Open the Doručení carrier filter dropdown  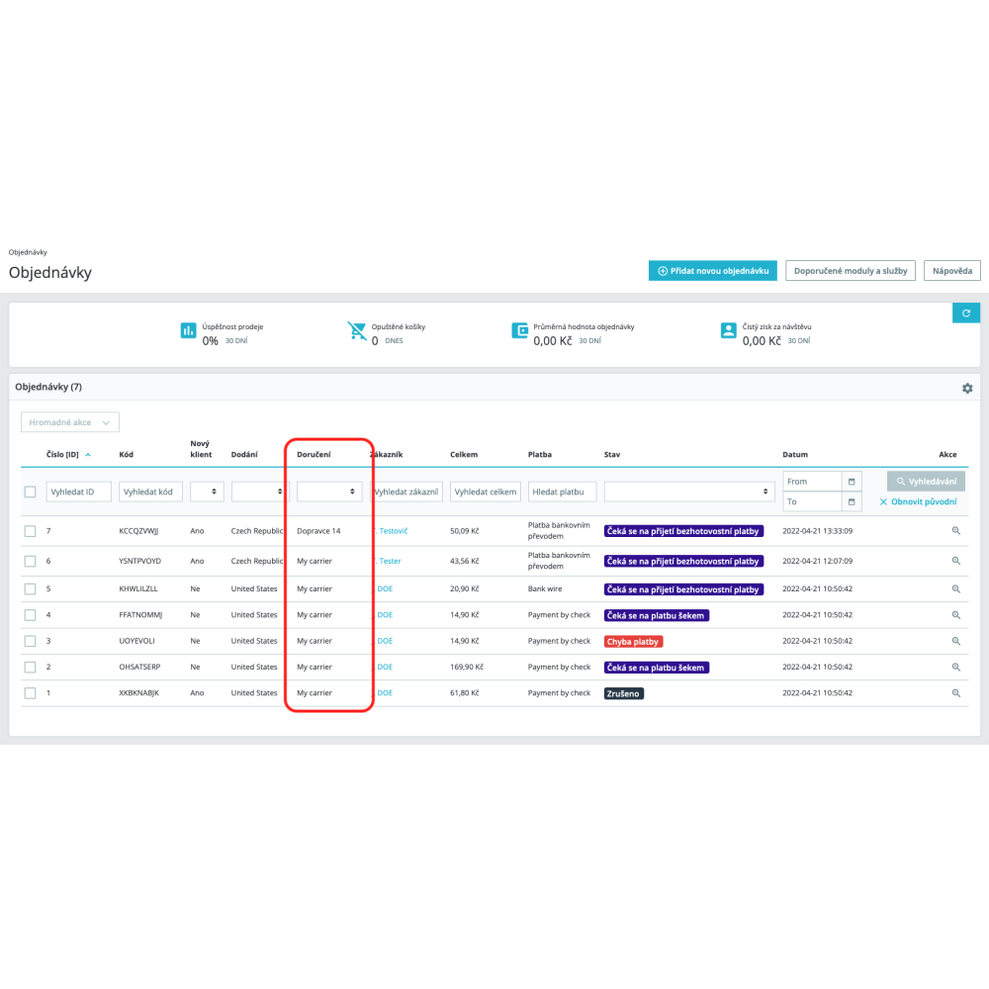point(328,491)
